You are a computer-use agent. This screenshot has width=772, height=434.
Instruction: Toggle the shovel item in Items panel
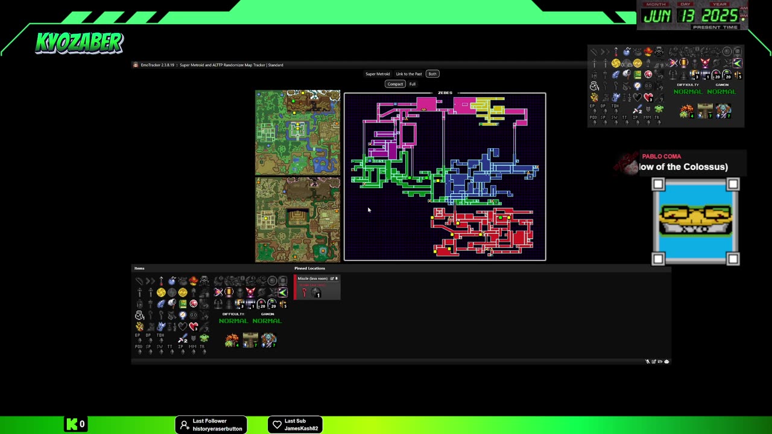(x=193, y=292)
